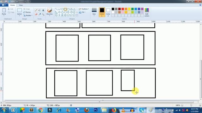Open the line Size dropdown
The image size is (202, 113).
pos(94,12)
